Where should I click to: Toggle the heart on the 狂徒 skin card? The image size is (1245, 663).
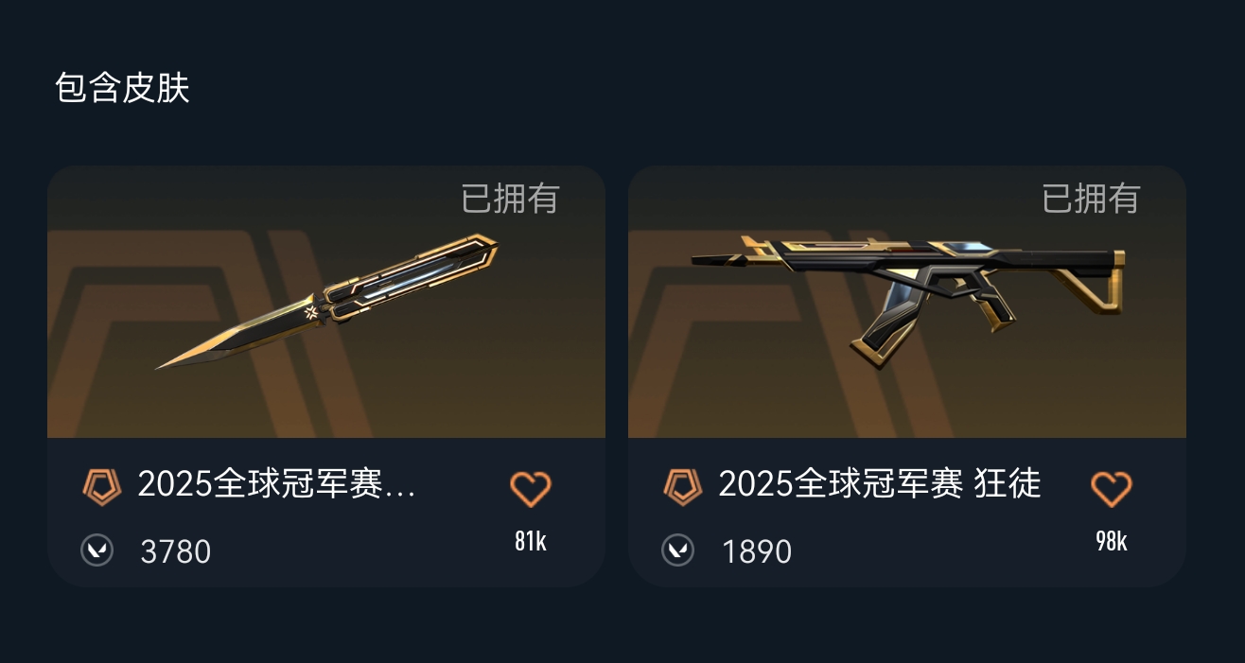click(x=1112, y=489)
